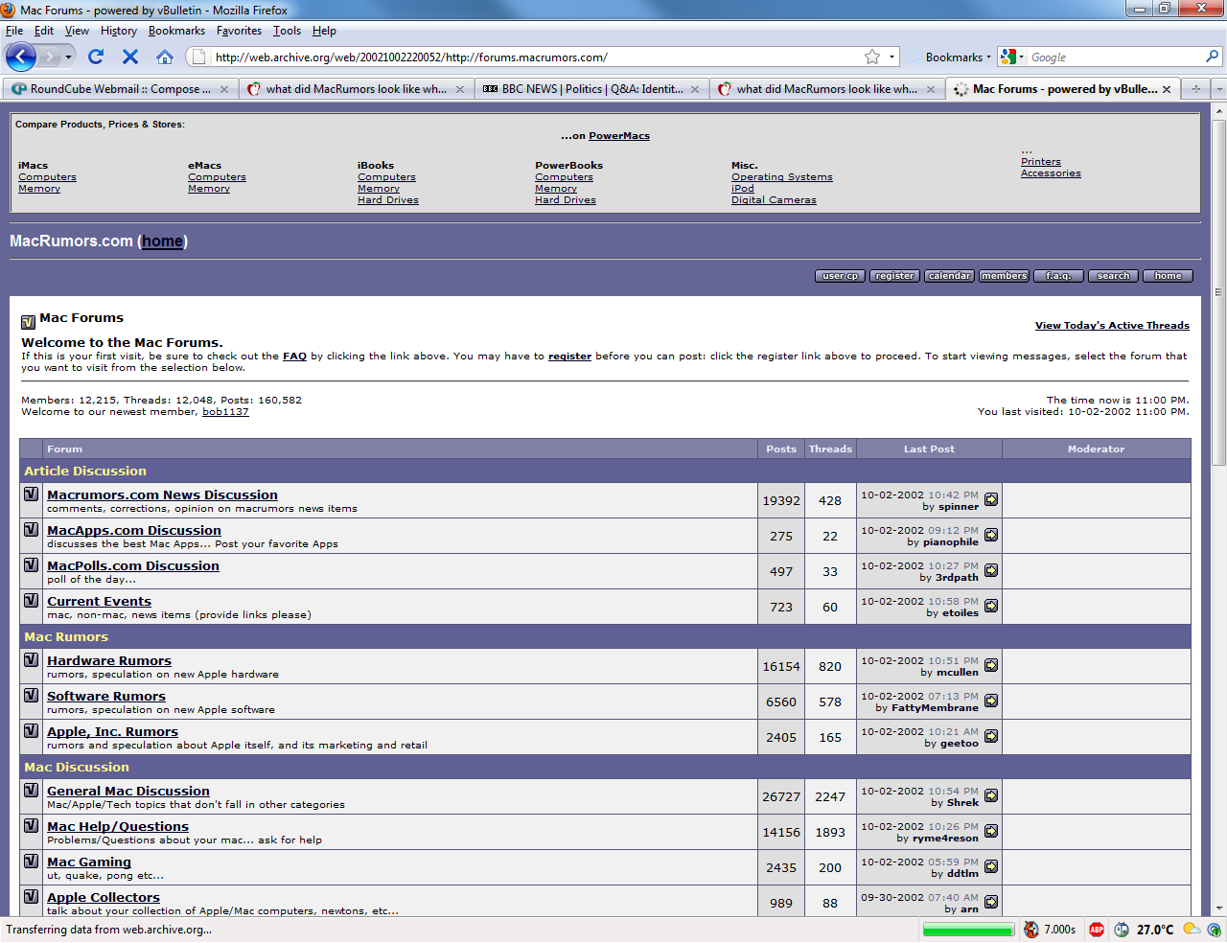This screenshot has height=943, width=1227.
Task: Go to the browser Home icon
Action: [x=165, y=57]
